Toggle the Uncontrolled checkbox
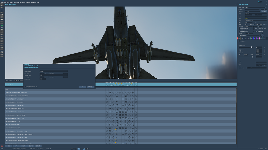Screen dimensions: 268x150 pyautogui.click(x=254, y=30)
